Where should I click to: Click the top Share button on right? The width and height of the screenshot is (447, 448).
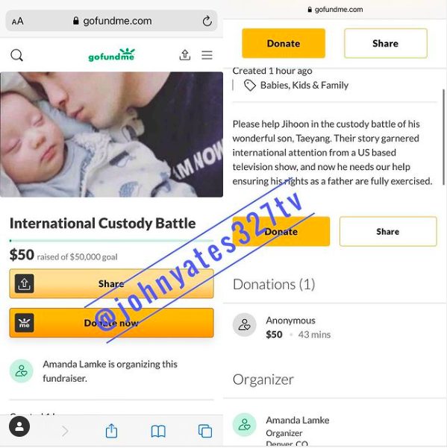click(386, 43)
